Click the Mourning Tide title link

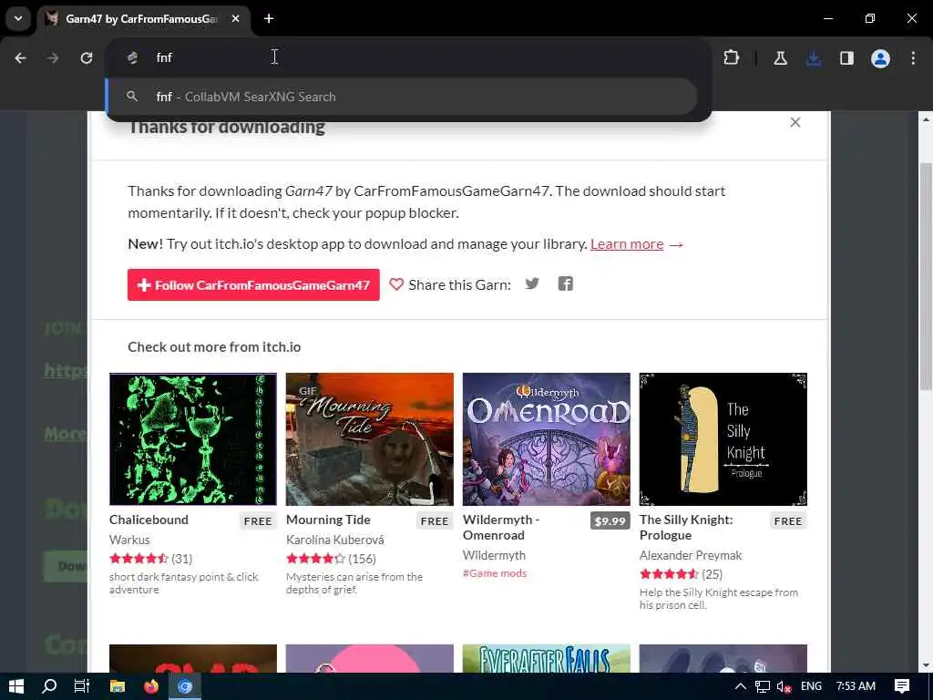(328, 520)
